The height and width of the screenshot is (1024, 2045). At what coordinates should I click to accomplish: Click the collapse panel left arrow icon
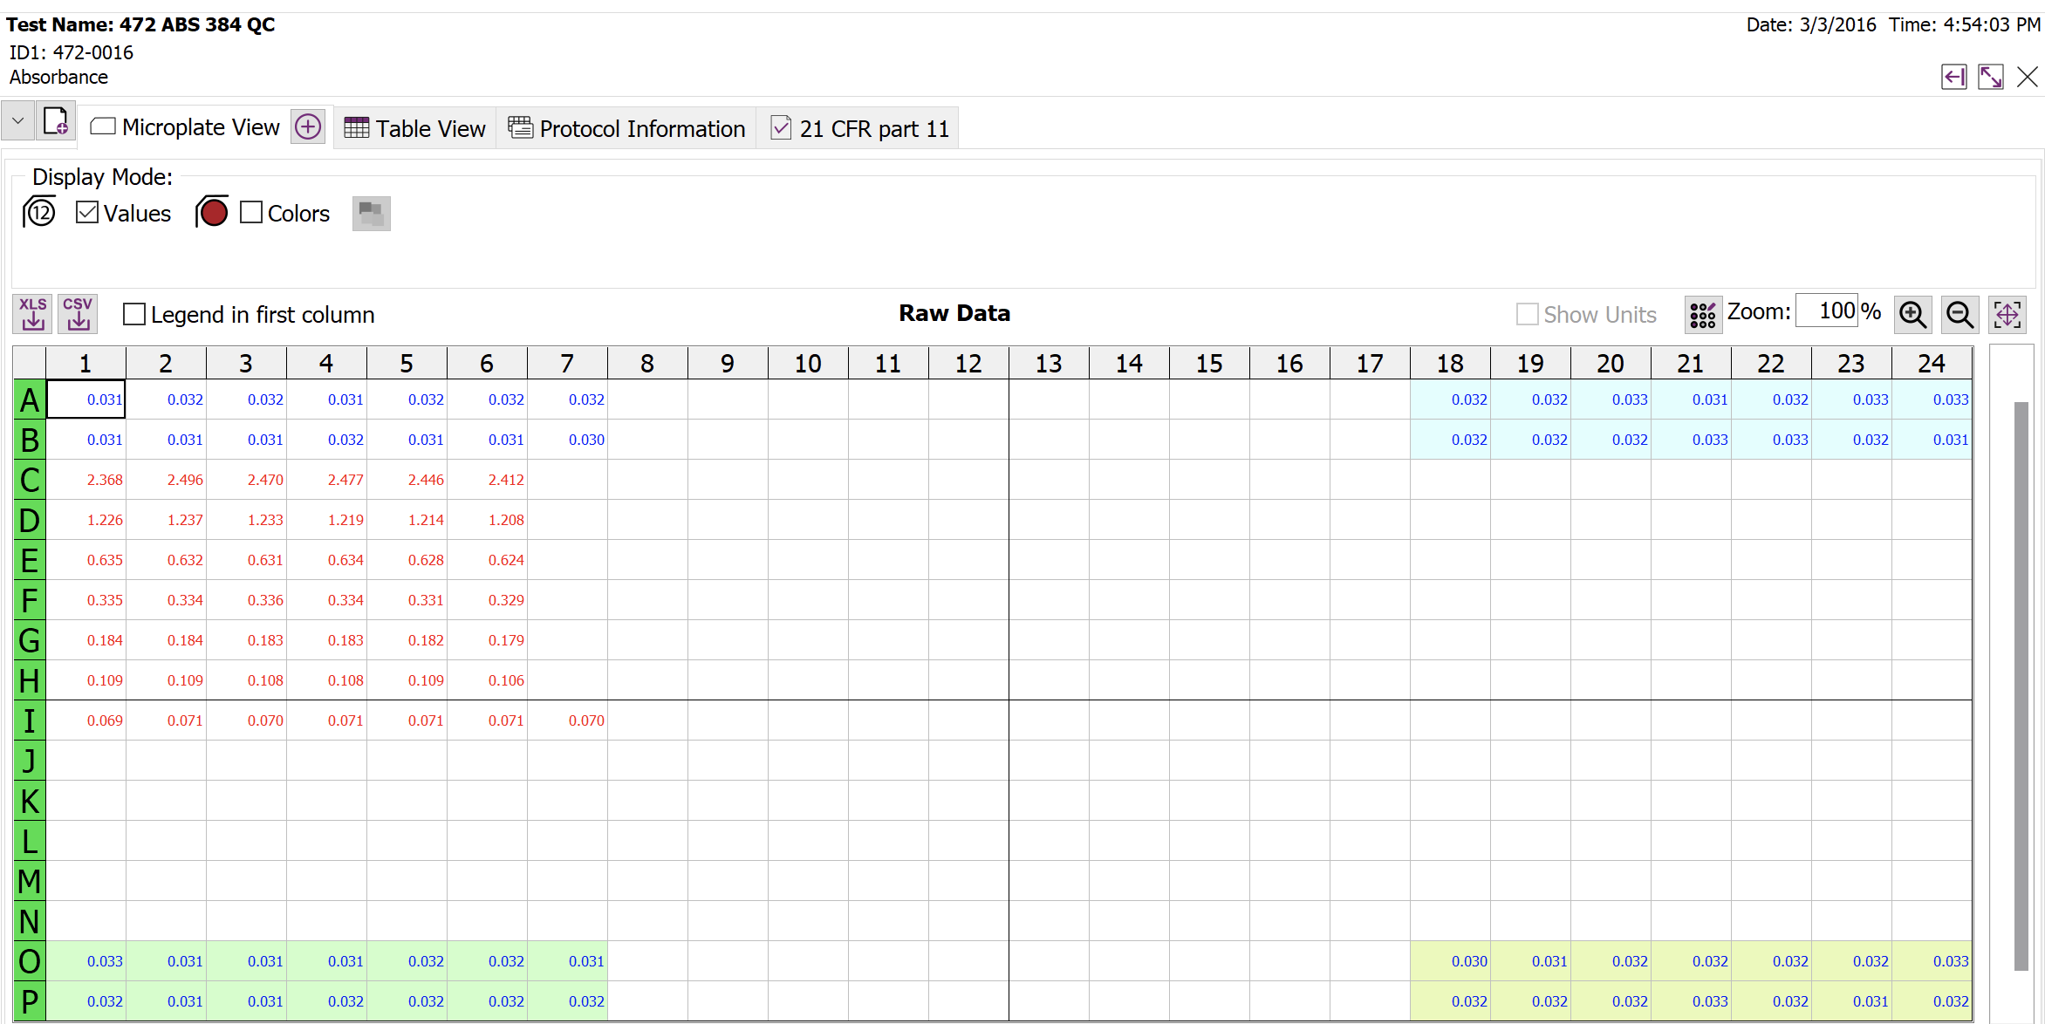(1953, 77)
